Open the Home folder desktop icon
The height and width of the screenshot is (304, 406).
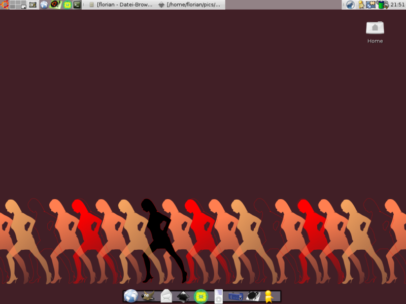pyautogui.click(x=375, y=28)
